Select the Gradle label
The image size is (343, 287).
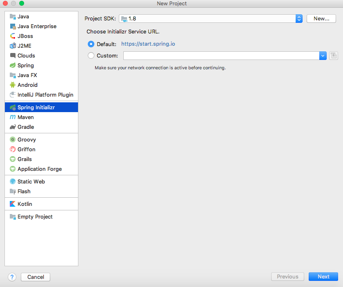tap(26, 127)
